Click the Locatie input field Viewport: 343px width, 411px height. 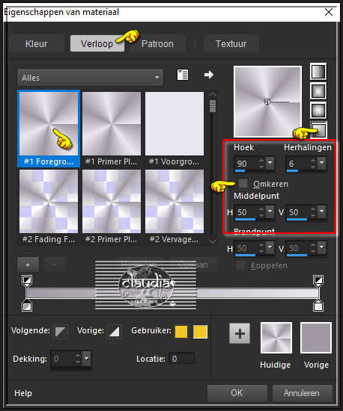[182, 358]
